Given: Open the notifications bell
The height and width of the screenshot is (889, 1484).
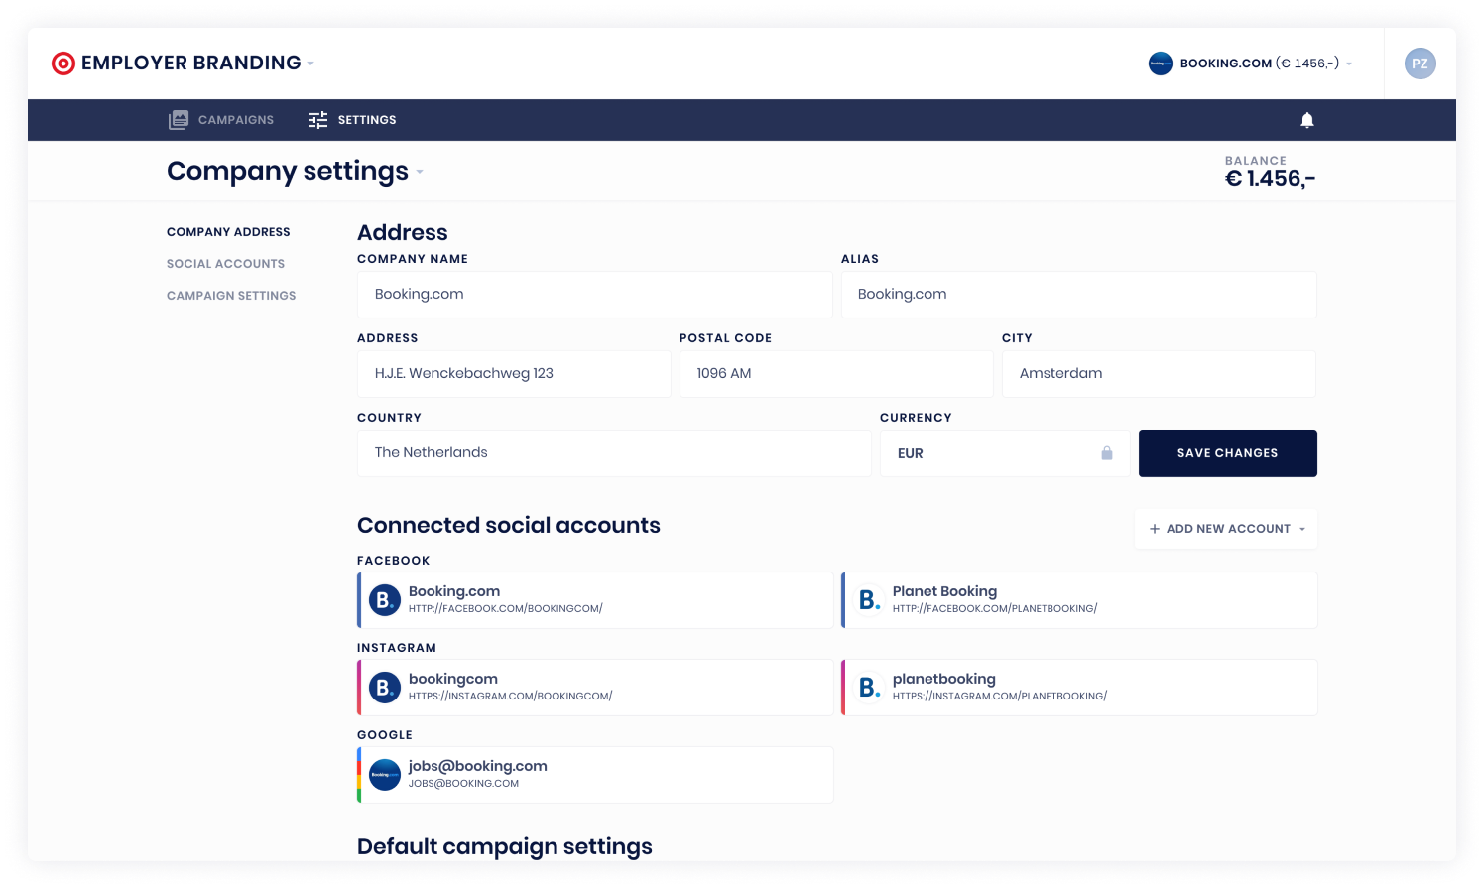Looking at the screenshot, I should 1307,120.
